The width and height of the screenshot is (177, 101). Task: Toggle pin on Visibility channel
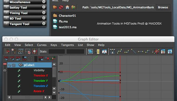click(x=19, y=70)
